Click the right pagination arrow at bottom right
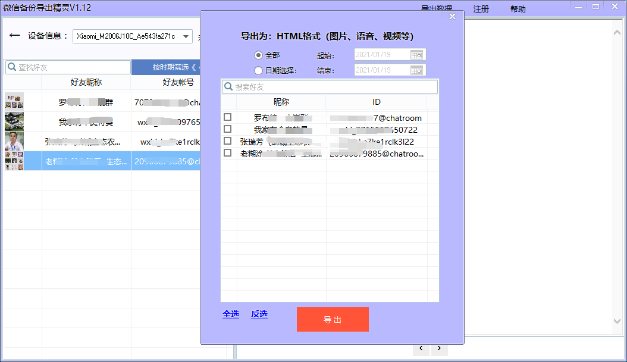The height and width of the screenshot is (362, 627). tap(439, 348)
